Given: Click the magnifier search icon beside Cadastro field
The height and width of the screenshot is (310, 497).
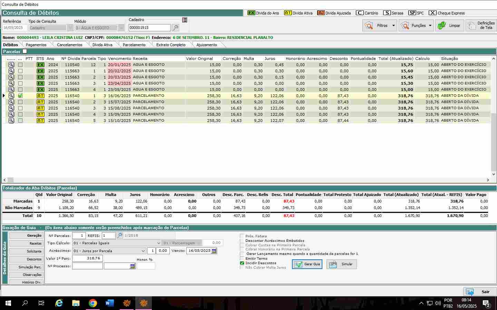Looking at the screenshot, I should tap(175, 28).
